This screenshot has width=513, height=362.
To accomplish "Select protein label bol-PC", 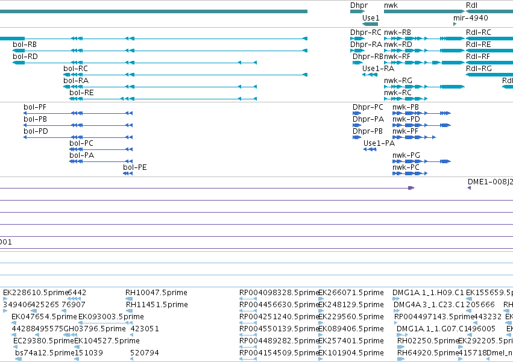I will coord(81,143).
